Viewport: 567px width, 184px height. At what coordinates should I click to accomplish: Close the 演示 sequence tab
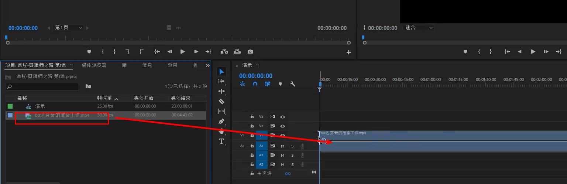pyautogui.click(x=237, y=66)
